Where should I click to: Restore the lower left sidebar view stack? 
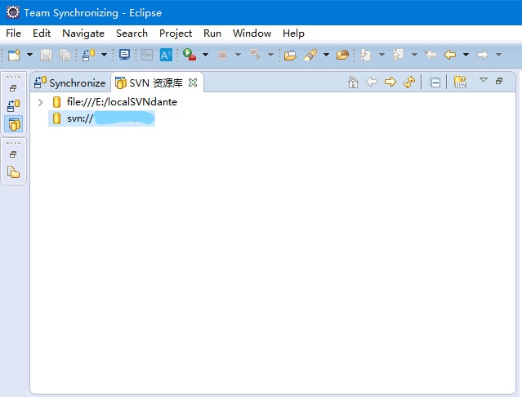coord(13,154)
